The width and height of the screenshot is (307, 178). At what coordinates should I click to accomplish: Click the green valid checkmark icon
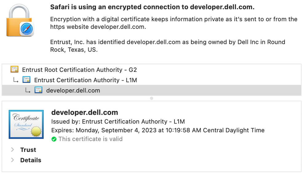[54, 139]
